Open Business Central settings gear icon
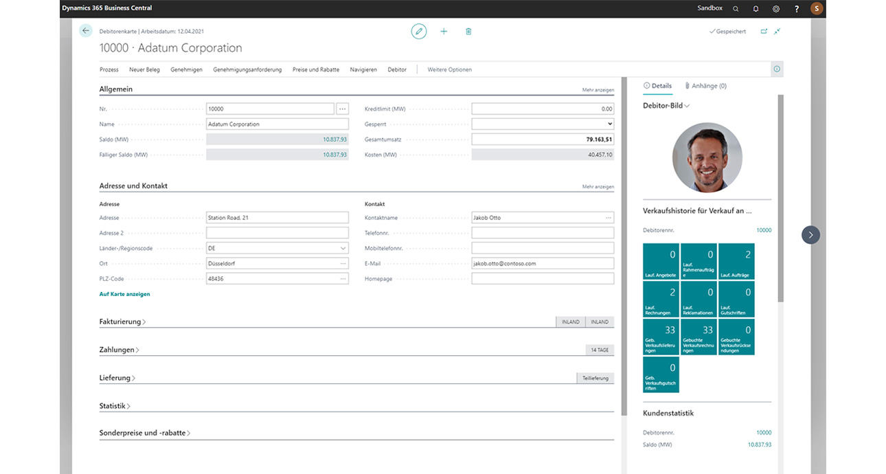Viewport: 886px width, 474px height. (775, 8)
